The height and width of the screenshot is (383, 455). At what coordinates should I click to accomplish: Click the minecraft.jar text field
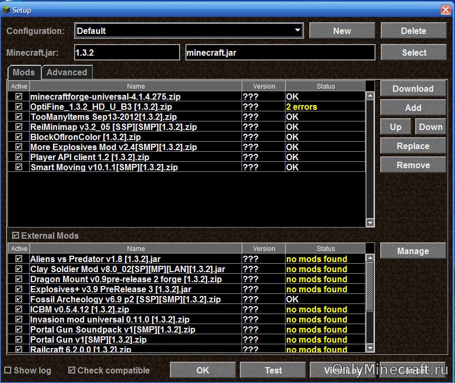pos(280,53)
